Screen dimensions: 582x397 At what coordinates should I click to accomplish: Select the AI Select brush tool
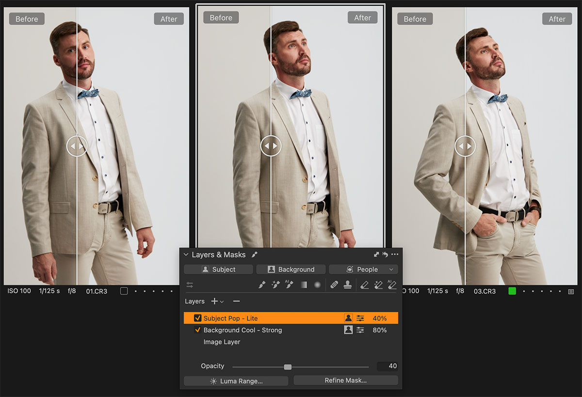[290, 285]
